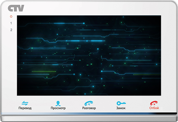Screen dimensions: 178x122
Task: Click the white bezel above the display
Action: (89, 8)
